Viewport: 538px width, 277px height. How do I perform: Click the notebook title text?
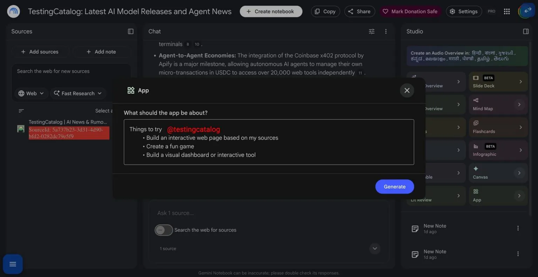[130, 12]
